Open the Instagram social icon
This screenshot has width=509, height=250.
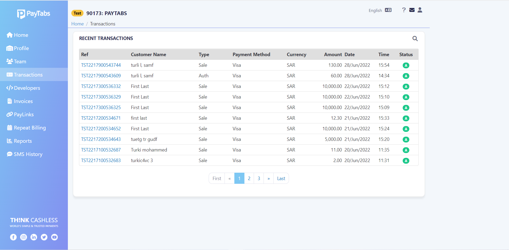point(24,237)
